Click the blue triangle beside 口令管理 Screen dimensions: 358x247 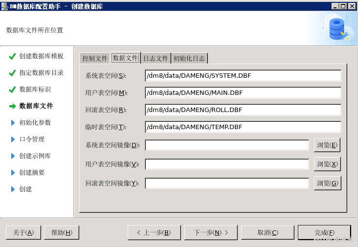point(13,139)
